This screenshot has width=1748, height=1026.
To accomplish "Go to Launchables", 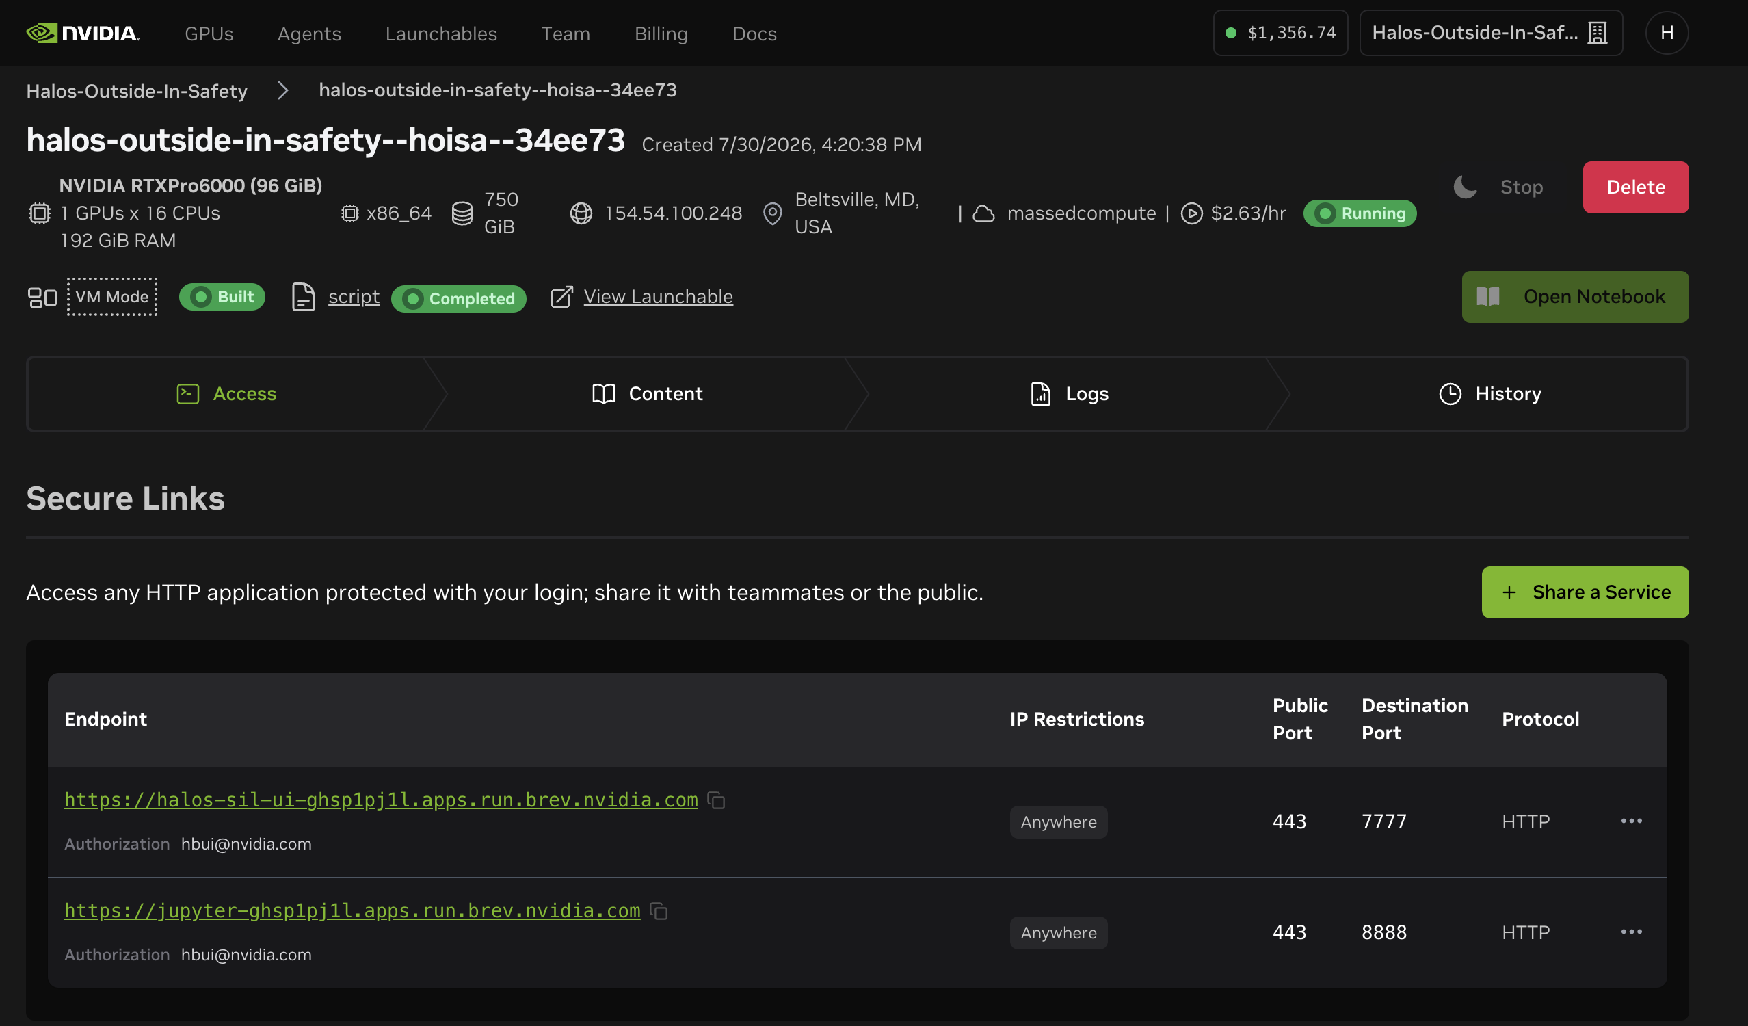I will pyautogui.click(x=441, y=34).
